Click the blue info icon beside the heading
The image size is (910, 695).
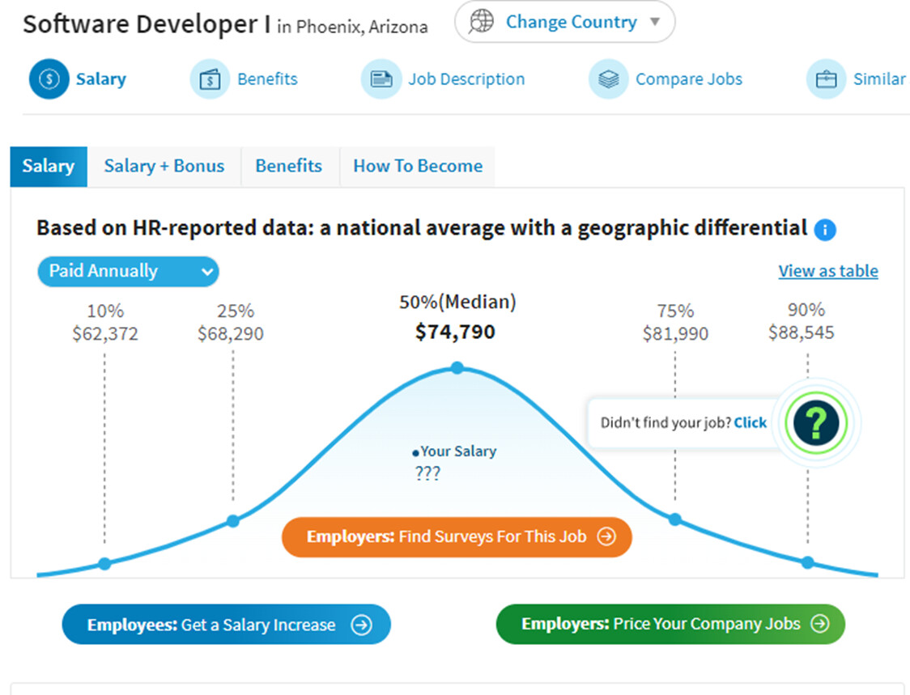(825, 230)
